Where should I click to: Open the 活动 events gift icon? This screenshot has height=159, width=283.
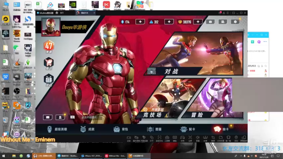coord(49,80)
